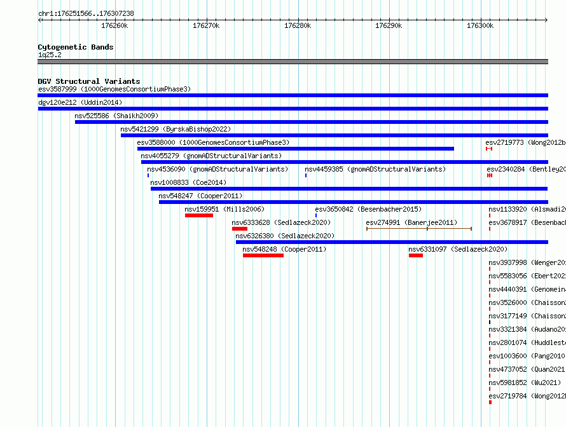Click the blue bar under dgv120e212

point(293,109)
